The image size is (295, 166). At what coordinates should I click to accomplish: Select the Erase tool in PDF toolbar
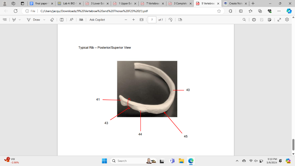tap(52, 20)
